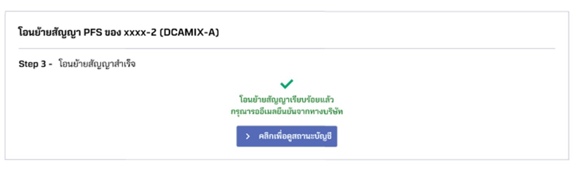Click the heading โอนย้ายสัญญา PFS ของ xxxx-2

click(119, 32)
